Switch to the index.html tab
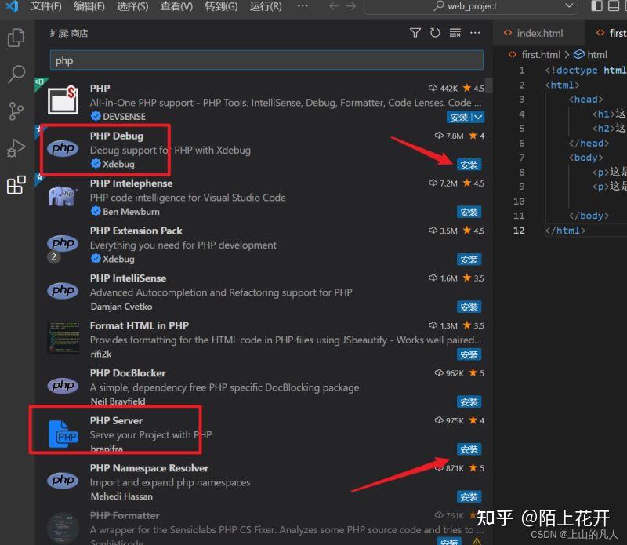Screen dimensions: 627x545 [x=538, y=33]
